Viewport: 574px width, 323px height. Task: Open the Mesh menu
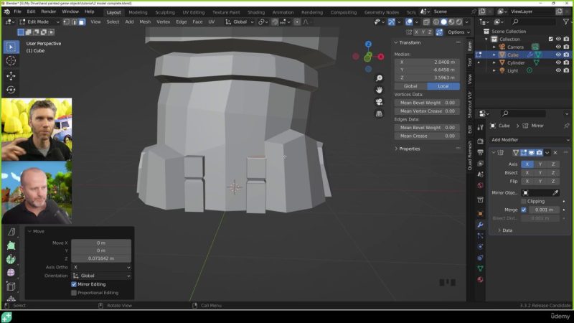[x=145, y=22]
